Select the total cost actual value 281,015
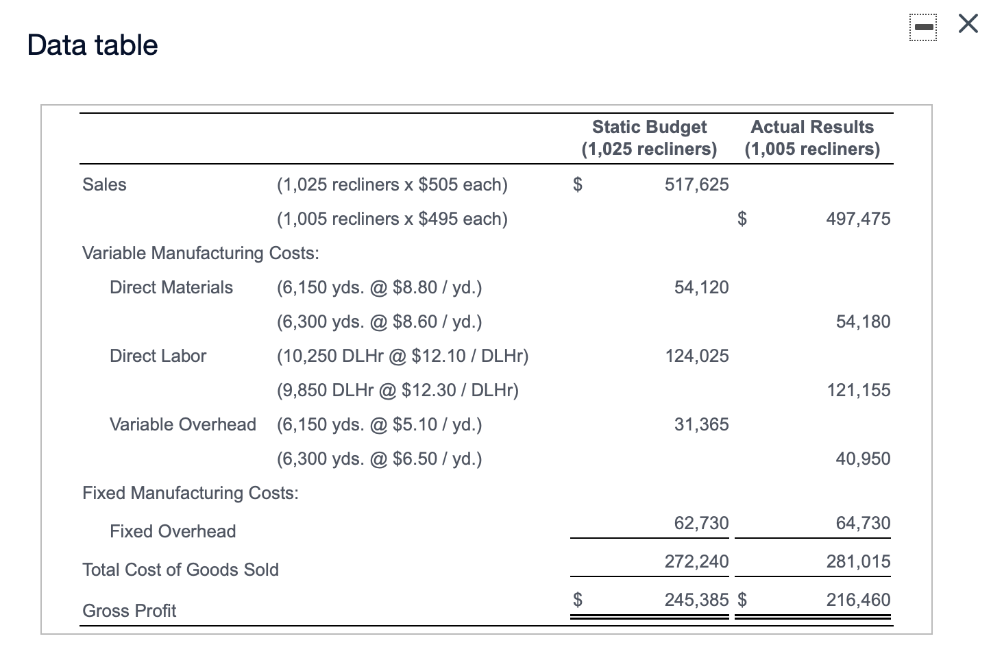Image resolution: width=991 pixels, height=669 pixels. coord(859,561)
